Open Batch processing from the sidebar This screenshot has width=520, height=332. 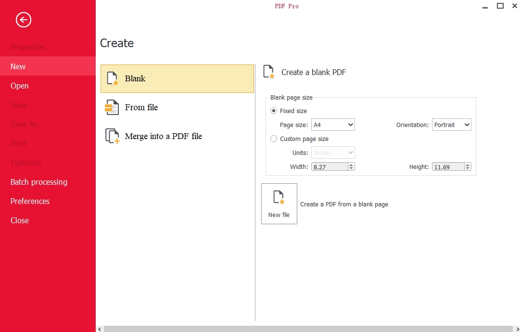[x=39, y=182]
